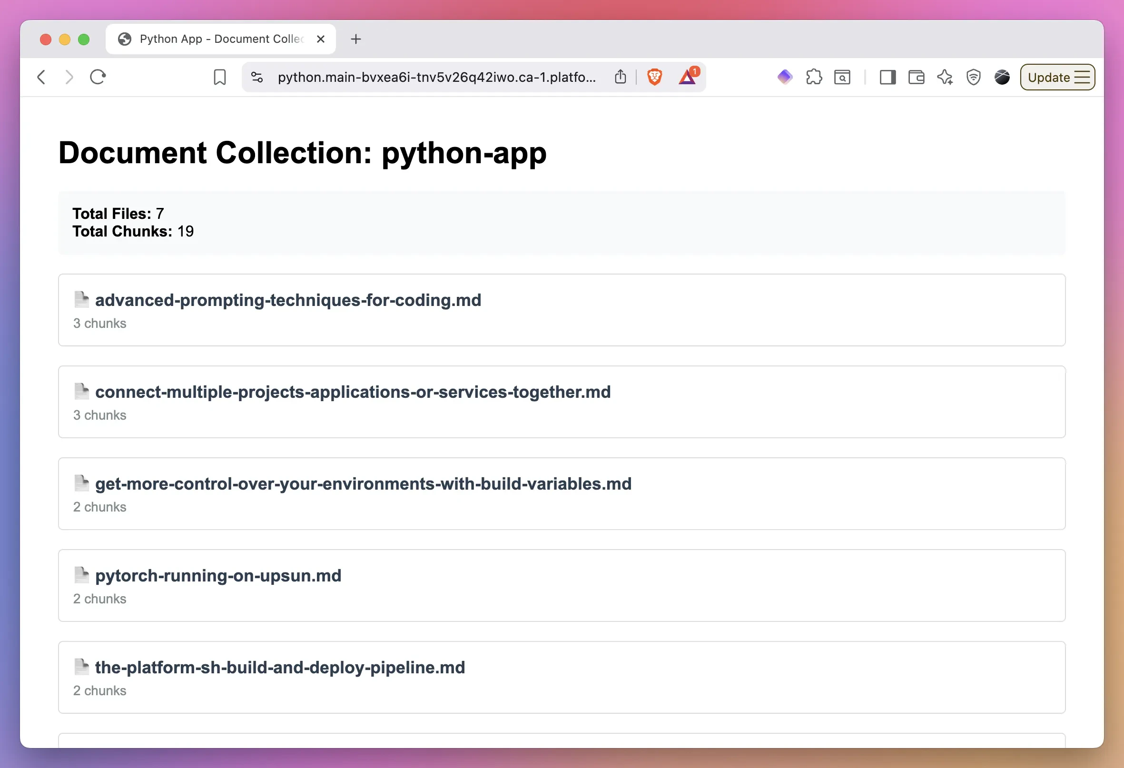
Task: Open advanced-prompting-techniques-for-coding.md
Action: tap(288, 300)
